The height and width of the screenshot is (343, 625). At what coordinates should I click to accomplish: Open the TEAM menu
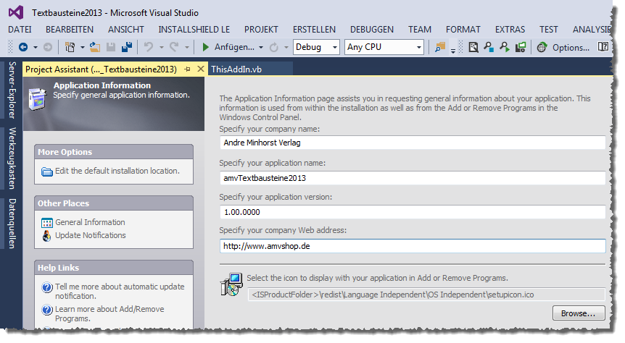420,30
